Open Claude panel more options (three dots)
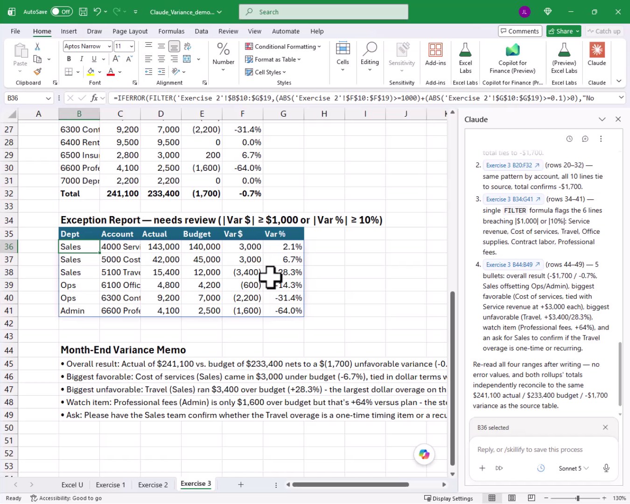 [x=601, y=139]
